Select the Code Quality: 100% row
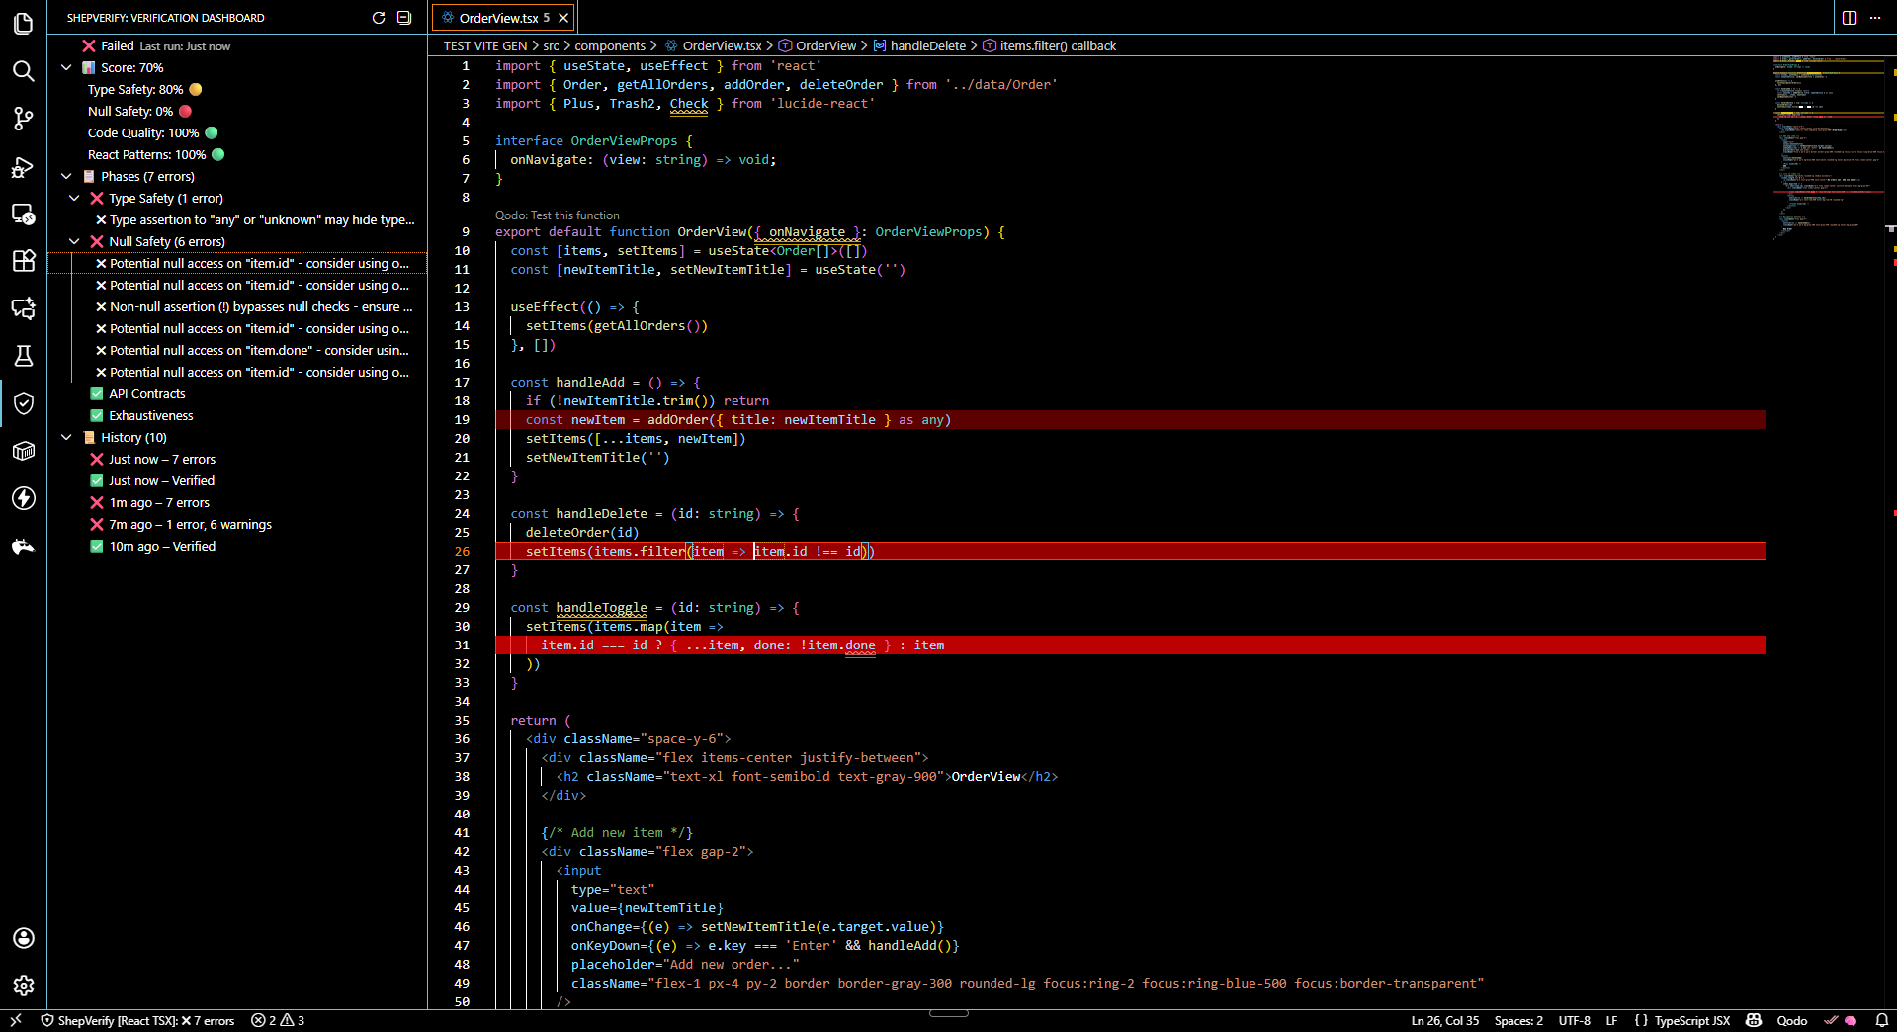This screenshot has width=1897, height=1032. (237, 133)
